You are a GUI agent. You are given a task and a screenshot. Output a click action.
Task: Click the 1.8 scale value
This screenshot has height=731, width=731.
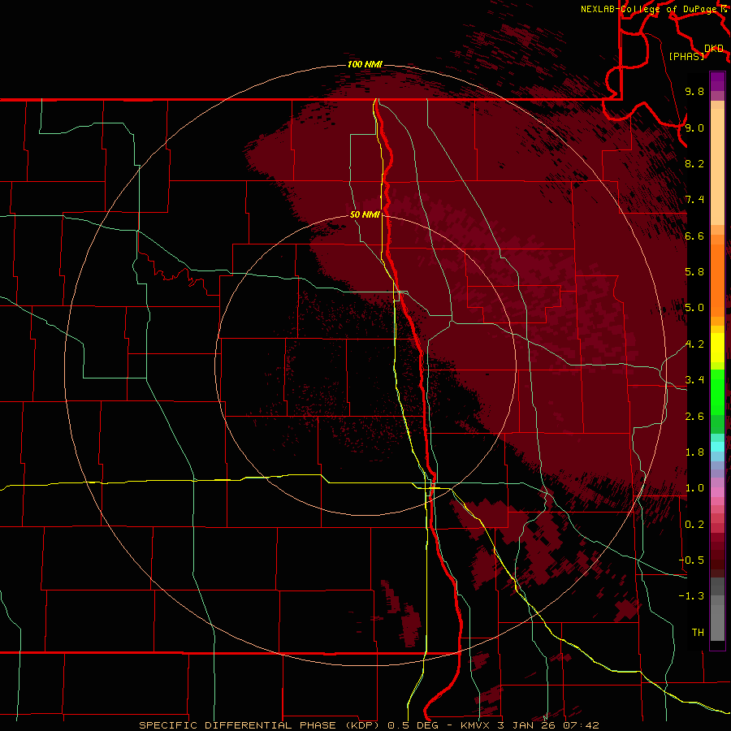coord(694,452)
